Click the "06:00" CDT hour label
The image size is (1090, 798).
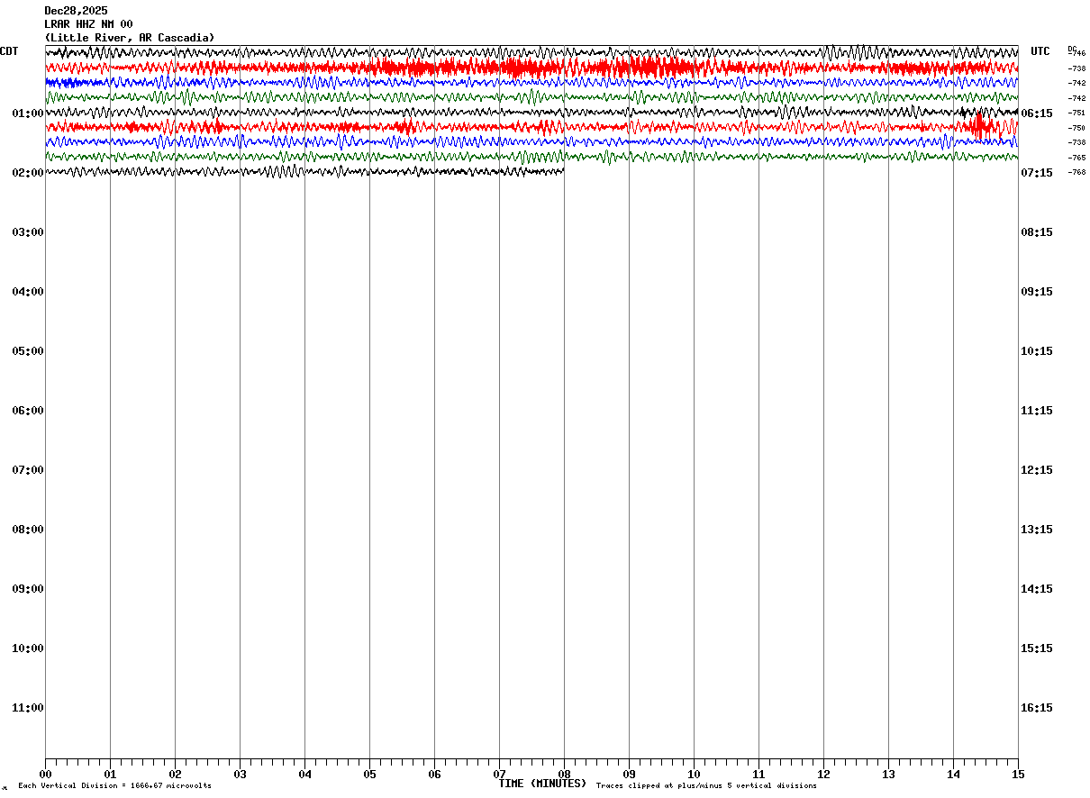28,411
